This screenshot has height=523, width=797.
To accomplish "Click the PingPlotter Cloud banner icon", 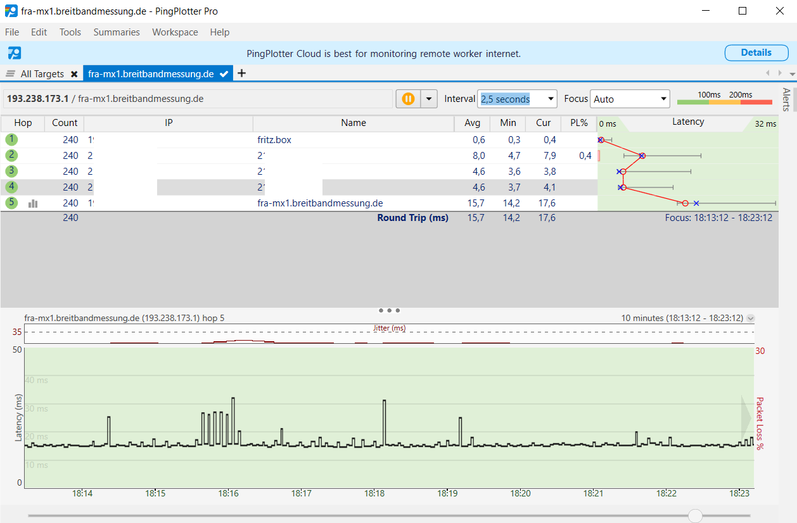I will point(15,53).
